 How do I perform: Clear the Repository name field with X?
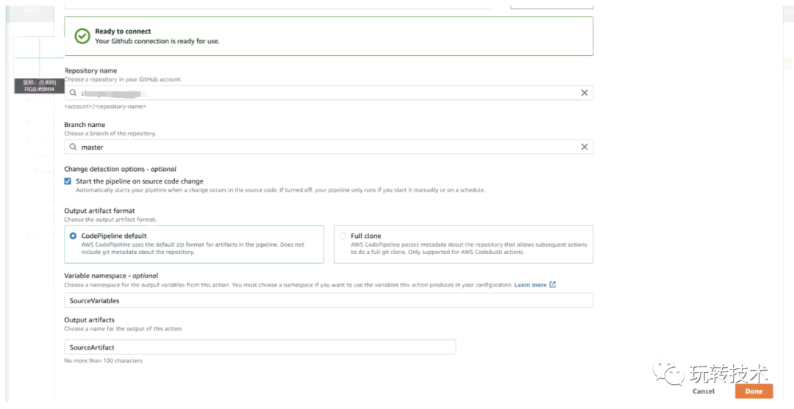click(584, 93)
